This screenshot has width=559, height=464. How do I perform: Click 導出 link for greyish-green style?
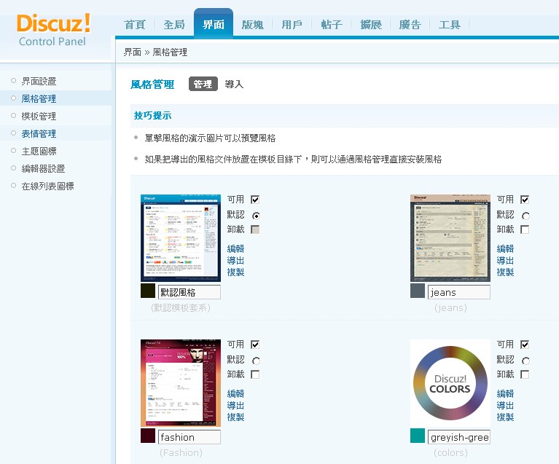(505, 405)
